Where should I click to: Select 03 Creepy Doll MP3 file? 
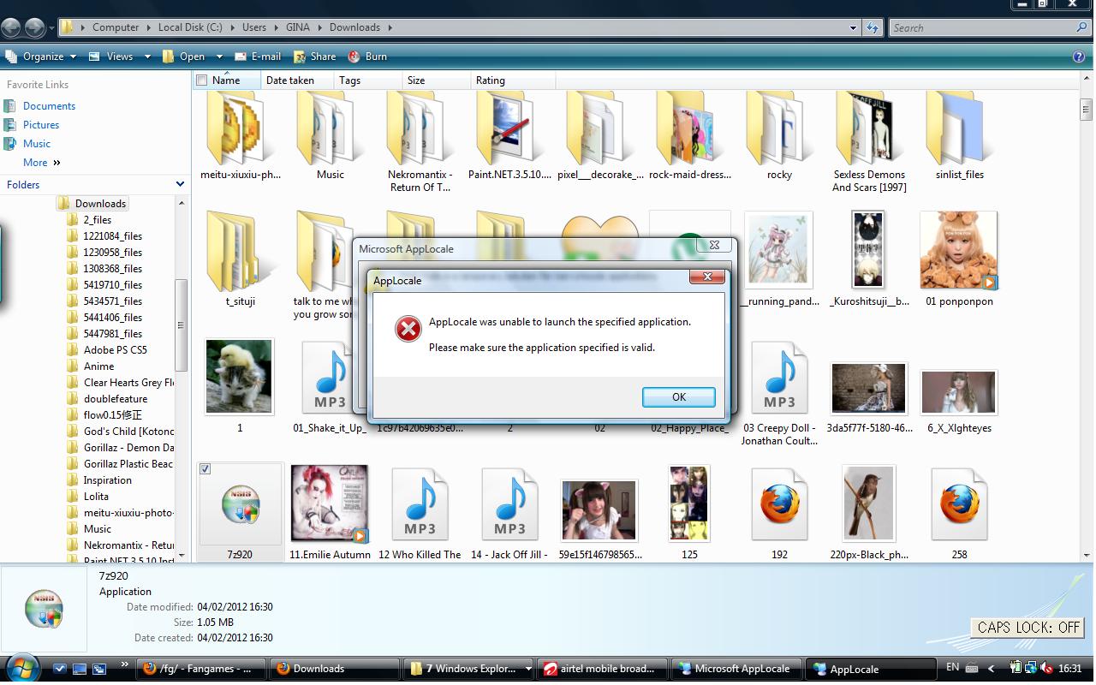(x=779, y=378)
